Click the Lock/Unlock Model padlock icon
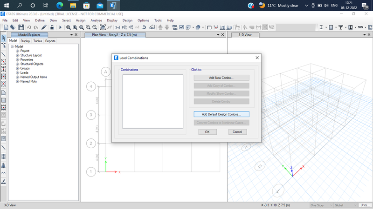Viewport: 373px width, 209px height. pos(52,27)
